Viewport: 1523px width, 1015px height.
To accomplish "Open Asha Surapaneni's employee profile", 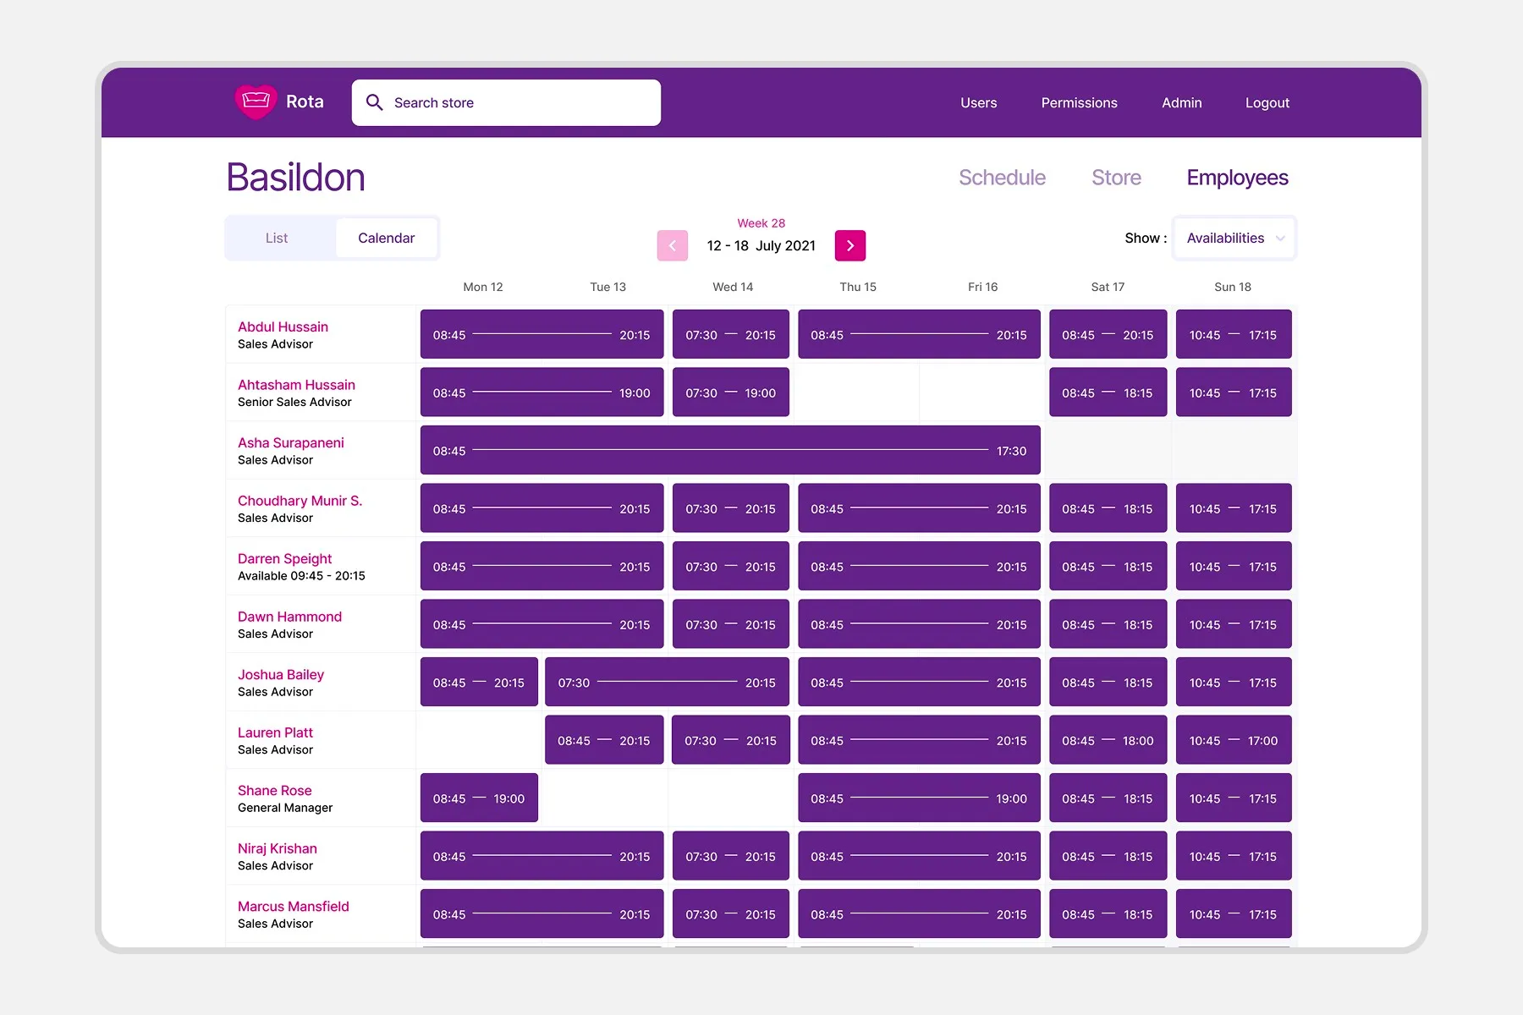I will point(291,443).
